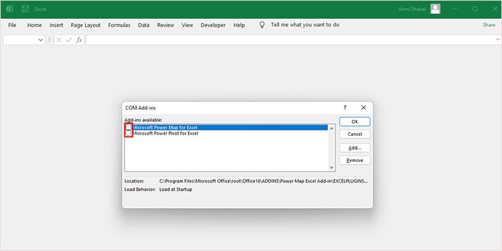The height and width of the screenshot is (251, 502).
Task: Minimize the Excel window
Action: click(x=455, y=9)
